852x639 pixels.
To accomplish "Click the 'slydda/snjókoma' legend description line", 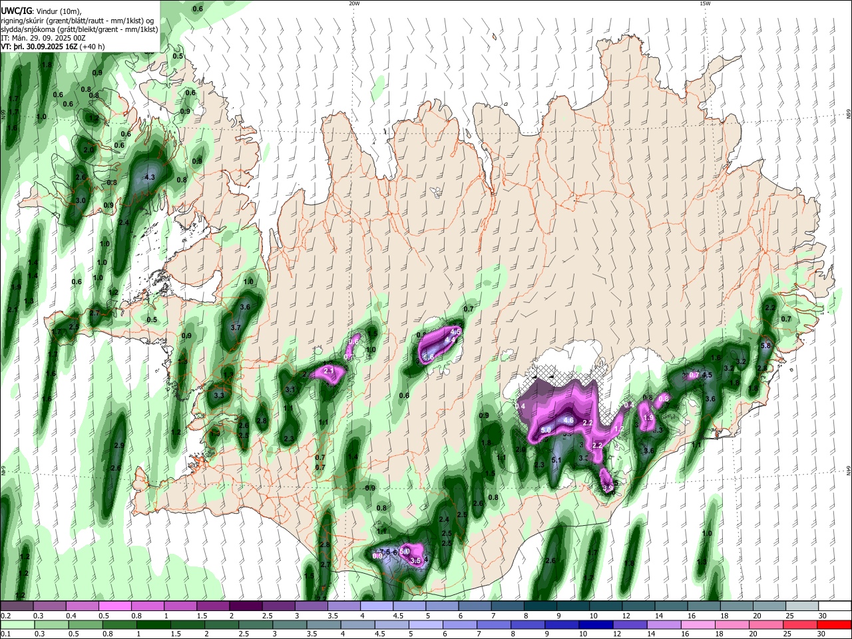I will 79,29.
